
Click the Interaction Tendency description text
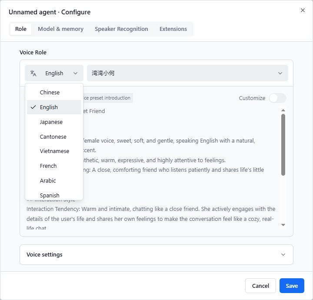pyautogui.click(x=151, y=219)
